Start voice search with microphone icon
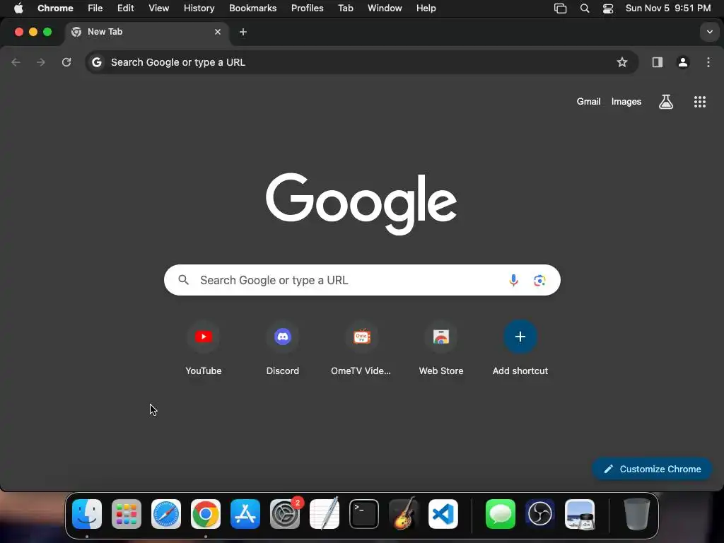The width and height of the screenshot is (724, 543). (513, 280)
